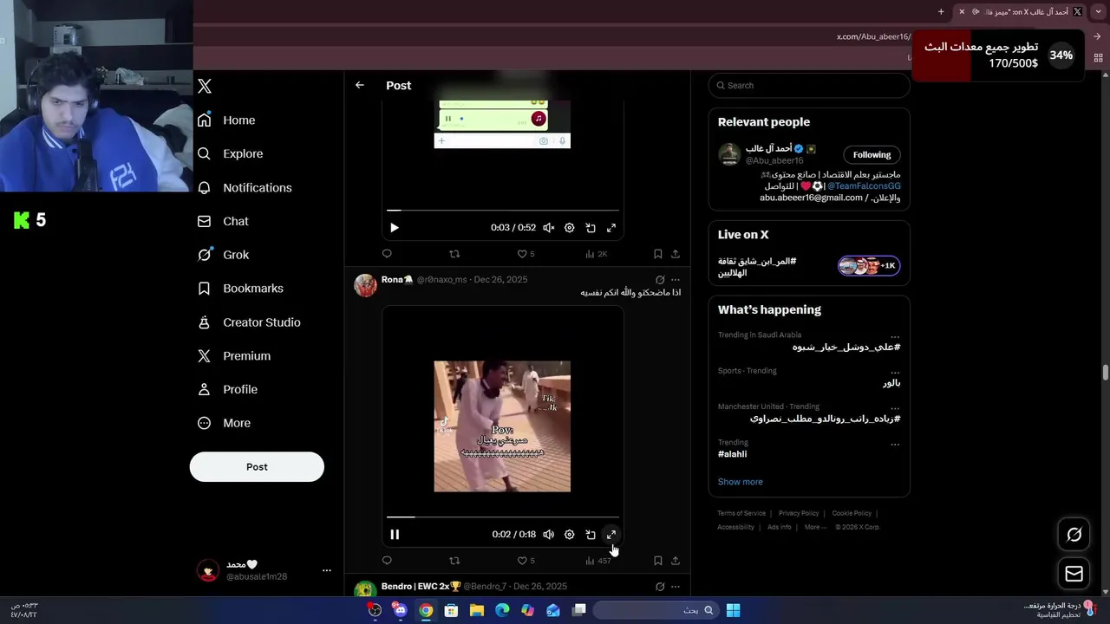Unmute the 0:52 video
This screenshot has height=624, width=1110.
click(549, 228)
